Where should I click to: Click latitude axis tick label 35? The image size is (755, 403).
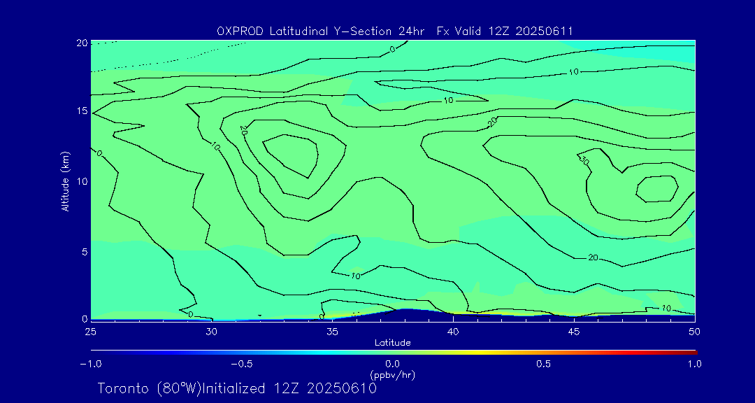click(332, 332)
